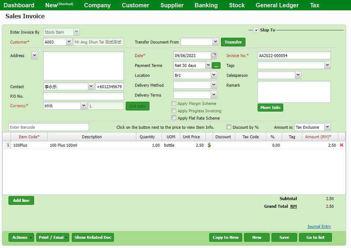The height and width of the screenshot is (248, 351).
Task: Open the Banking menu
Action: pyautogui.click(x=206, y=5)
